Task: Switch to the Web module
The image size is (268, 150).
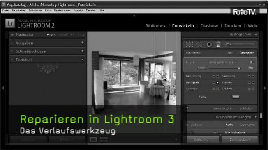Action: pos(252,26)
